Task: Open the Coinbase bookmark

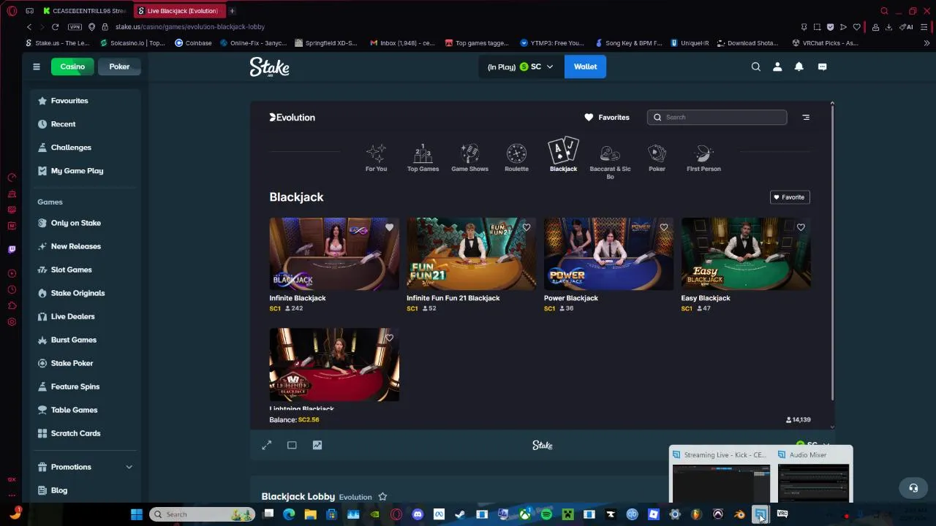Action: (193, 43)
